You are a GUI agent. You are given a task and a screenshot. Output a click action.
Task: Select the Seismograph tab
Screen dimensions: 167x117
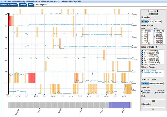click(x=41, y=5)
